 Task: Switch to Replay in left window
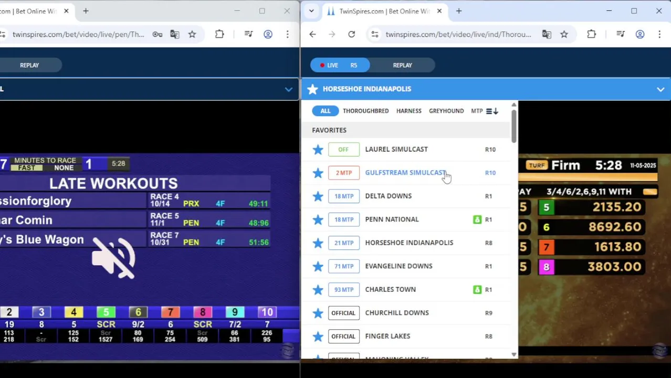tap(29, 65)
